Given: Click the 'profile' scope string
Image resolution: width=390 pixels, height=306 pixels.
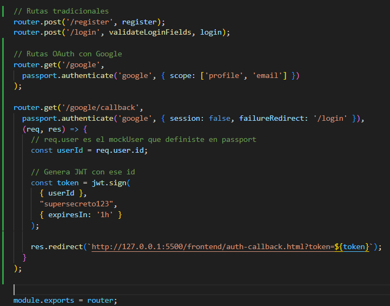Looking at the screenshot, I should pos(224,75).
